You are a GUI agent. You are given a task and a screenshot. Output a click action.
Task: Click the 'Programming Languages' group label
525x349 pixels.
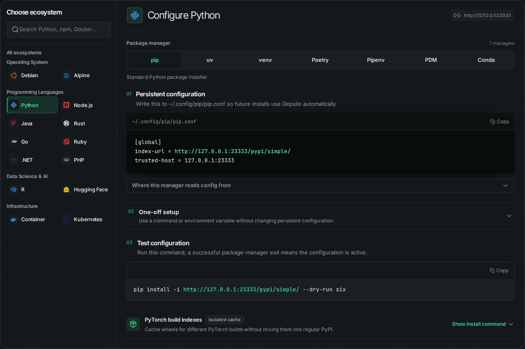point(35,92)
